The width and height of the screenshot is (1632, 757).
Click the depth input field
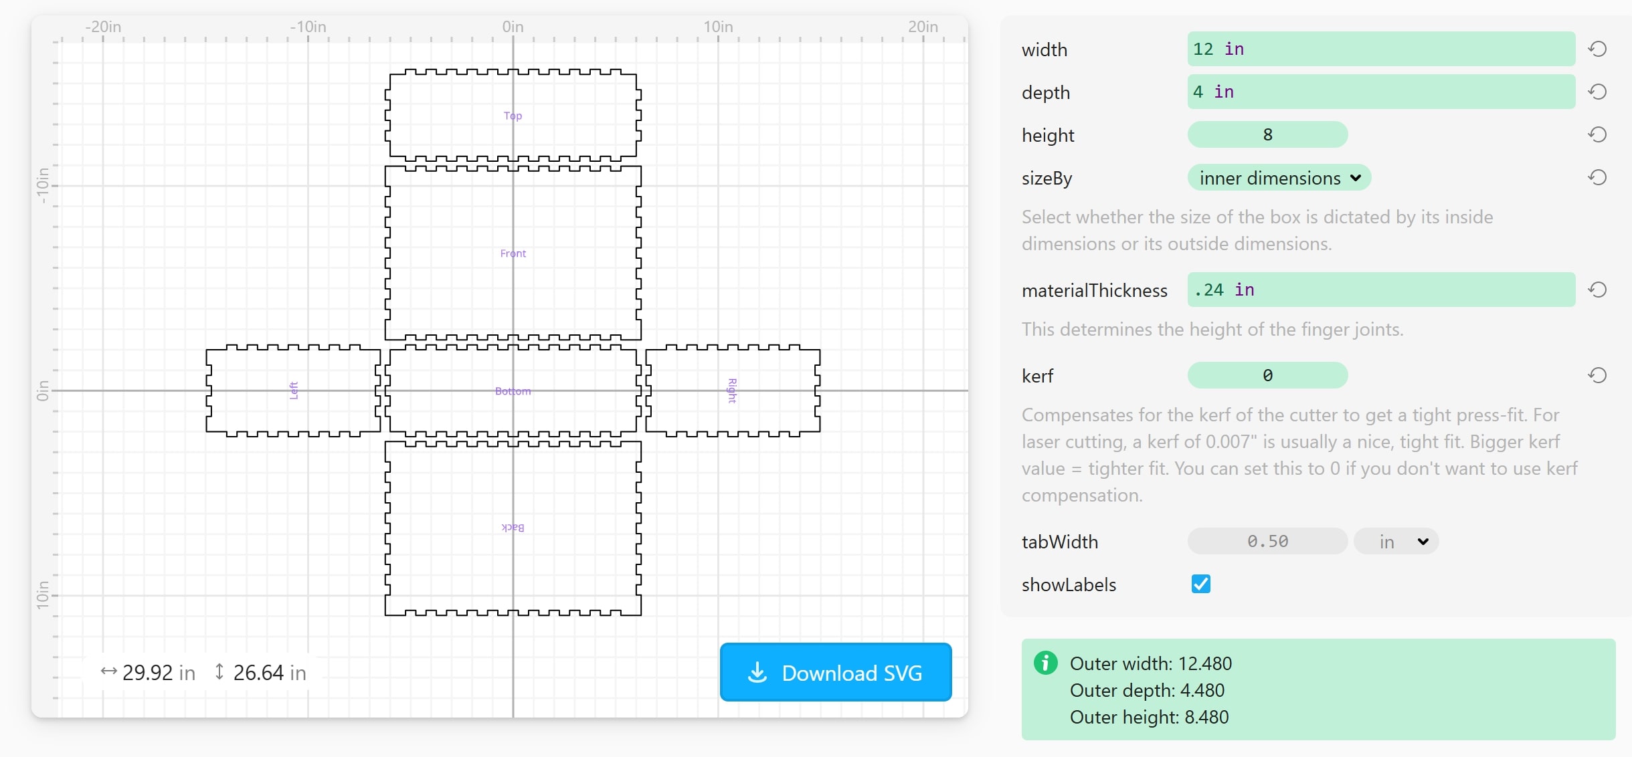1380,92
